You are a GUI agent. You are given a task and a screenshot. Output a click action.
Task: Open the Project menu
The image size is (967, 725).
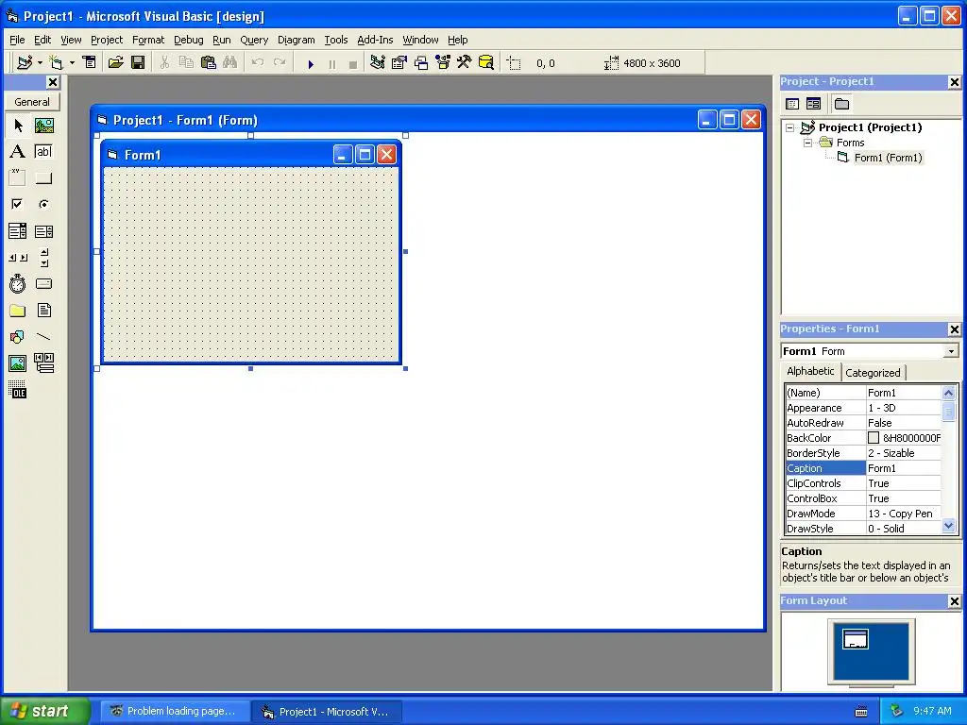[107, 40]
